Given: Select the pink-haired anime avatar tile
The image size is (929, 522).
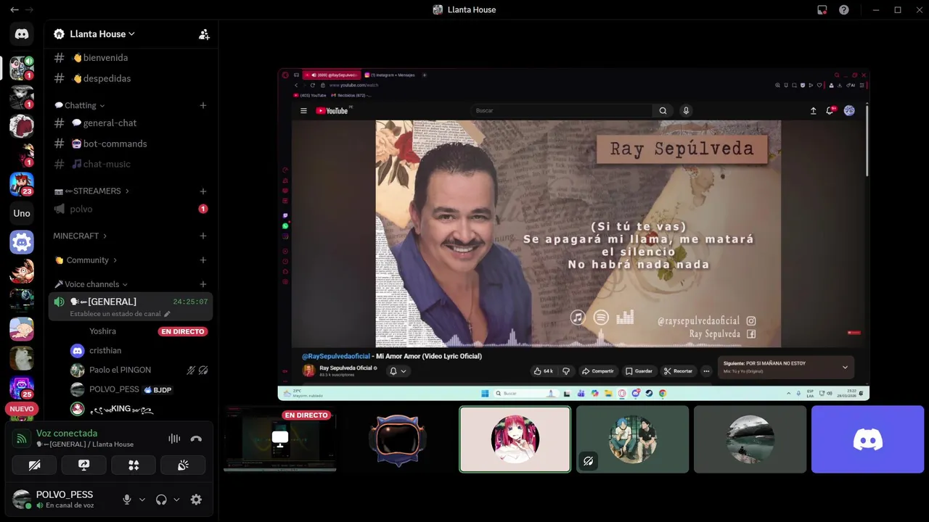Looking at the screenshot, I should tap(515, 439).
